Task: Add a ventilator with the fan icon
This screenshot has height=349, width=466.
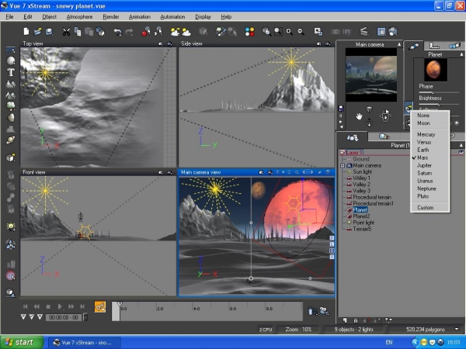Action: pos(11,244)
